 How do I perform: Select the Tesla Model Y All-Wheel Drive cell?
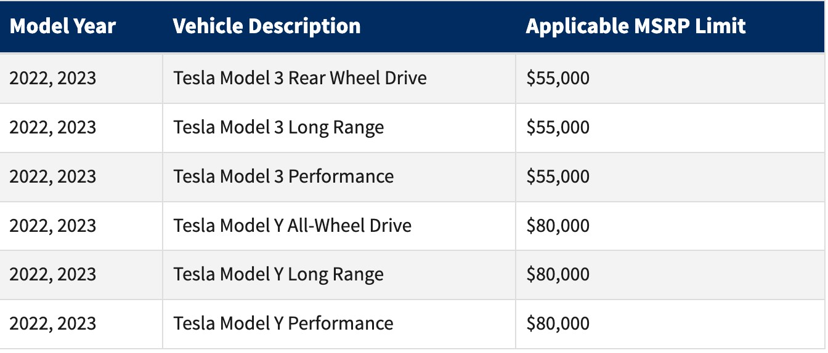pos(292,226)
